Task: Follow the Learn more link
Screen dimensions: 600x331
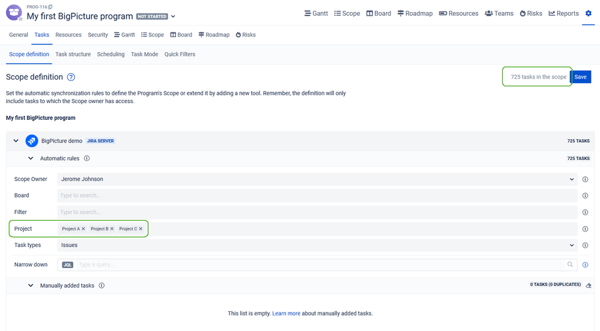Action: [286, 314]
